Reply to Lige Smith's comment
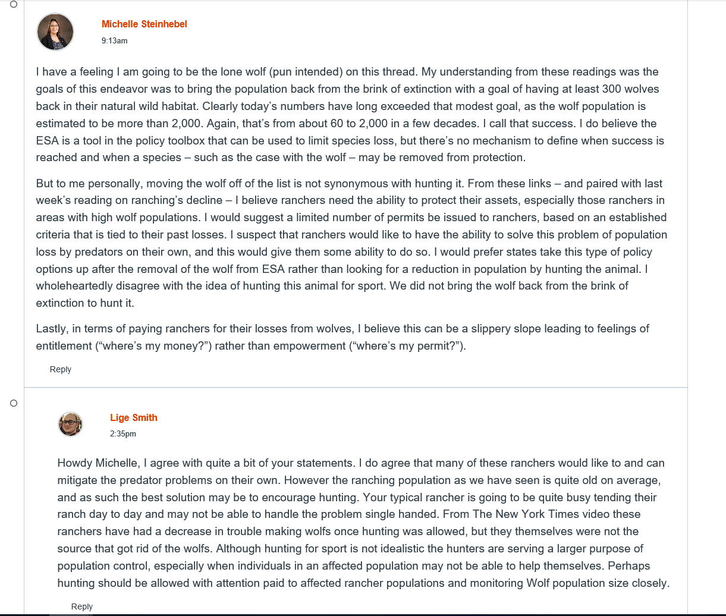The width and height of the screenshot is (726, 616). click(x=82, y=606)
